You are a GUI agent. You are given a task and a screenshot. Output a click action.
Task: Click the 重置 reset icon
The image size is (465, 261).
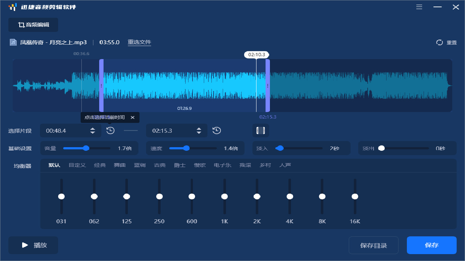[x=439, y=42]
